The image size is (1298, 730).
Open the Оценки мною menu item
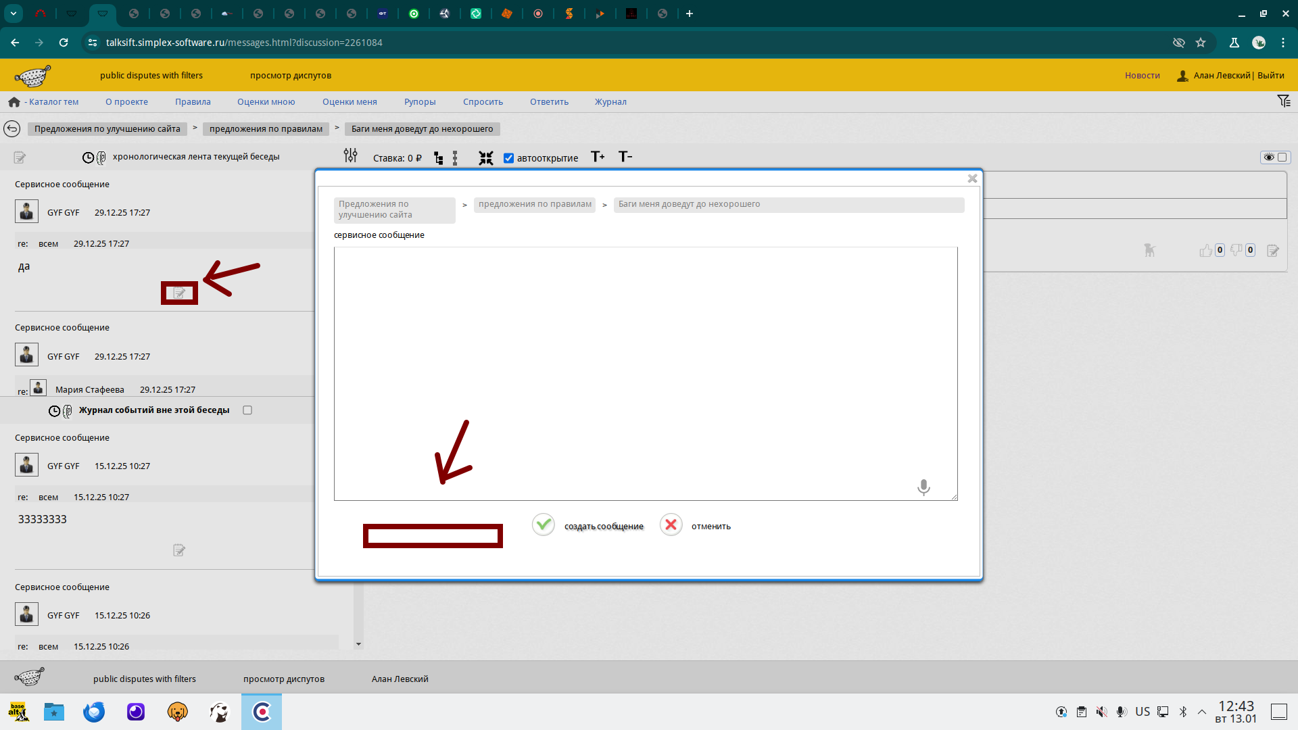click(x=266, y=102)
